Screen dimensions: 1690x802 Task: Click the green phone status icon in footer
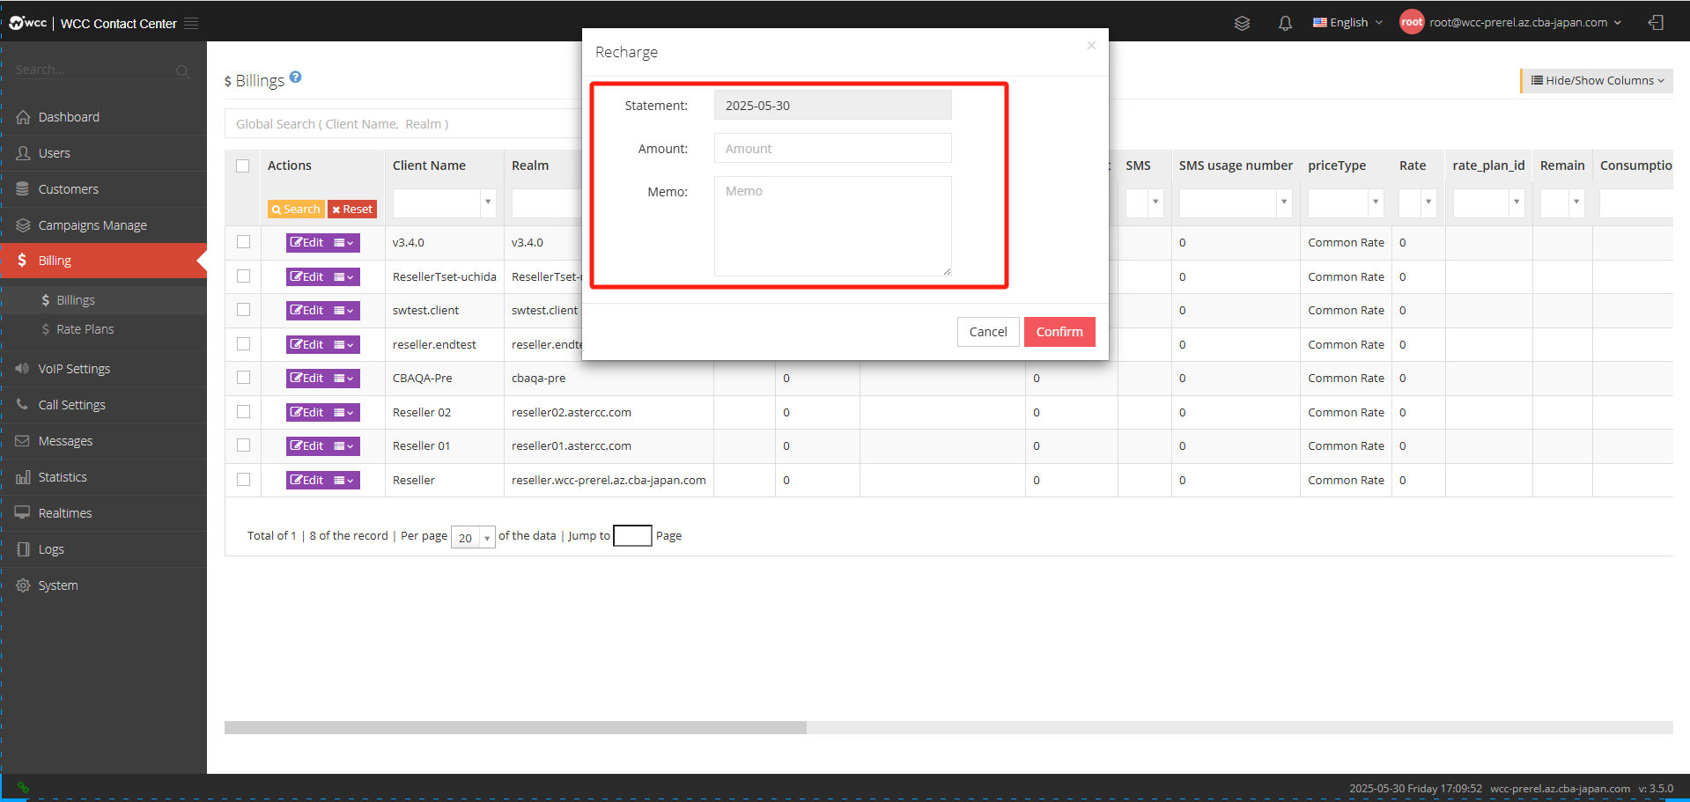coord(23,788)
